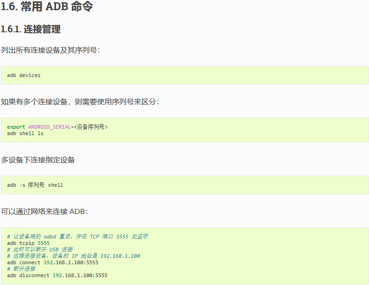Click the subheading '1.6.1. 连接管理'
Screen dimensions: 369x285
click(x=31, y=30)
